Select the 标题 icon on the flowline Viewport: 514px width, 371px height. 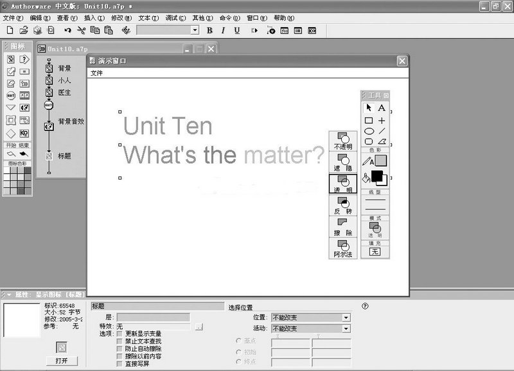(50, 155)
